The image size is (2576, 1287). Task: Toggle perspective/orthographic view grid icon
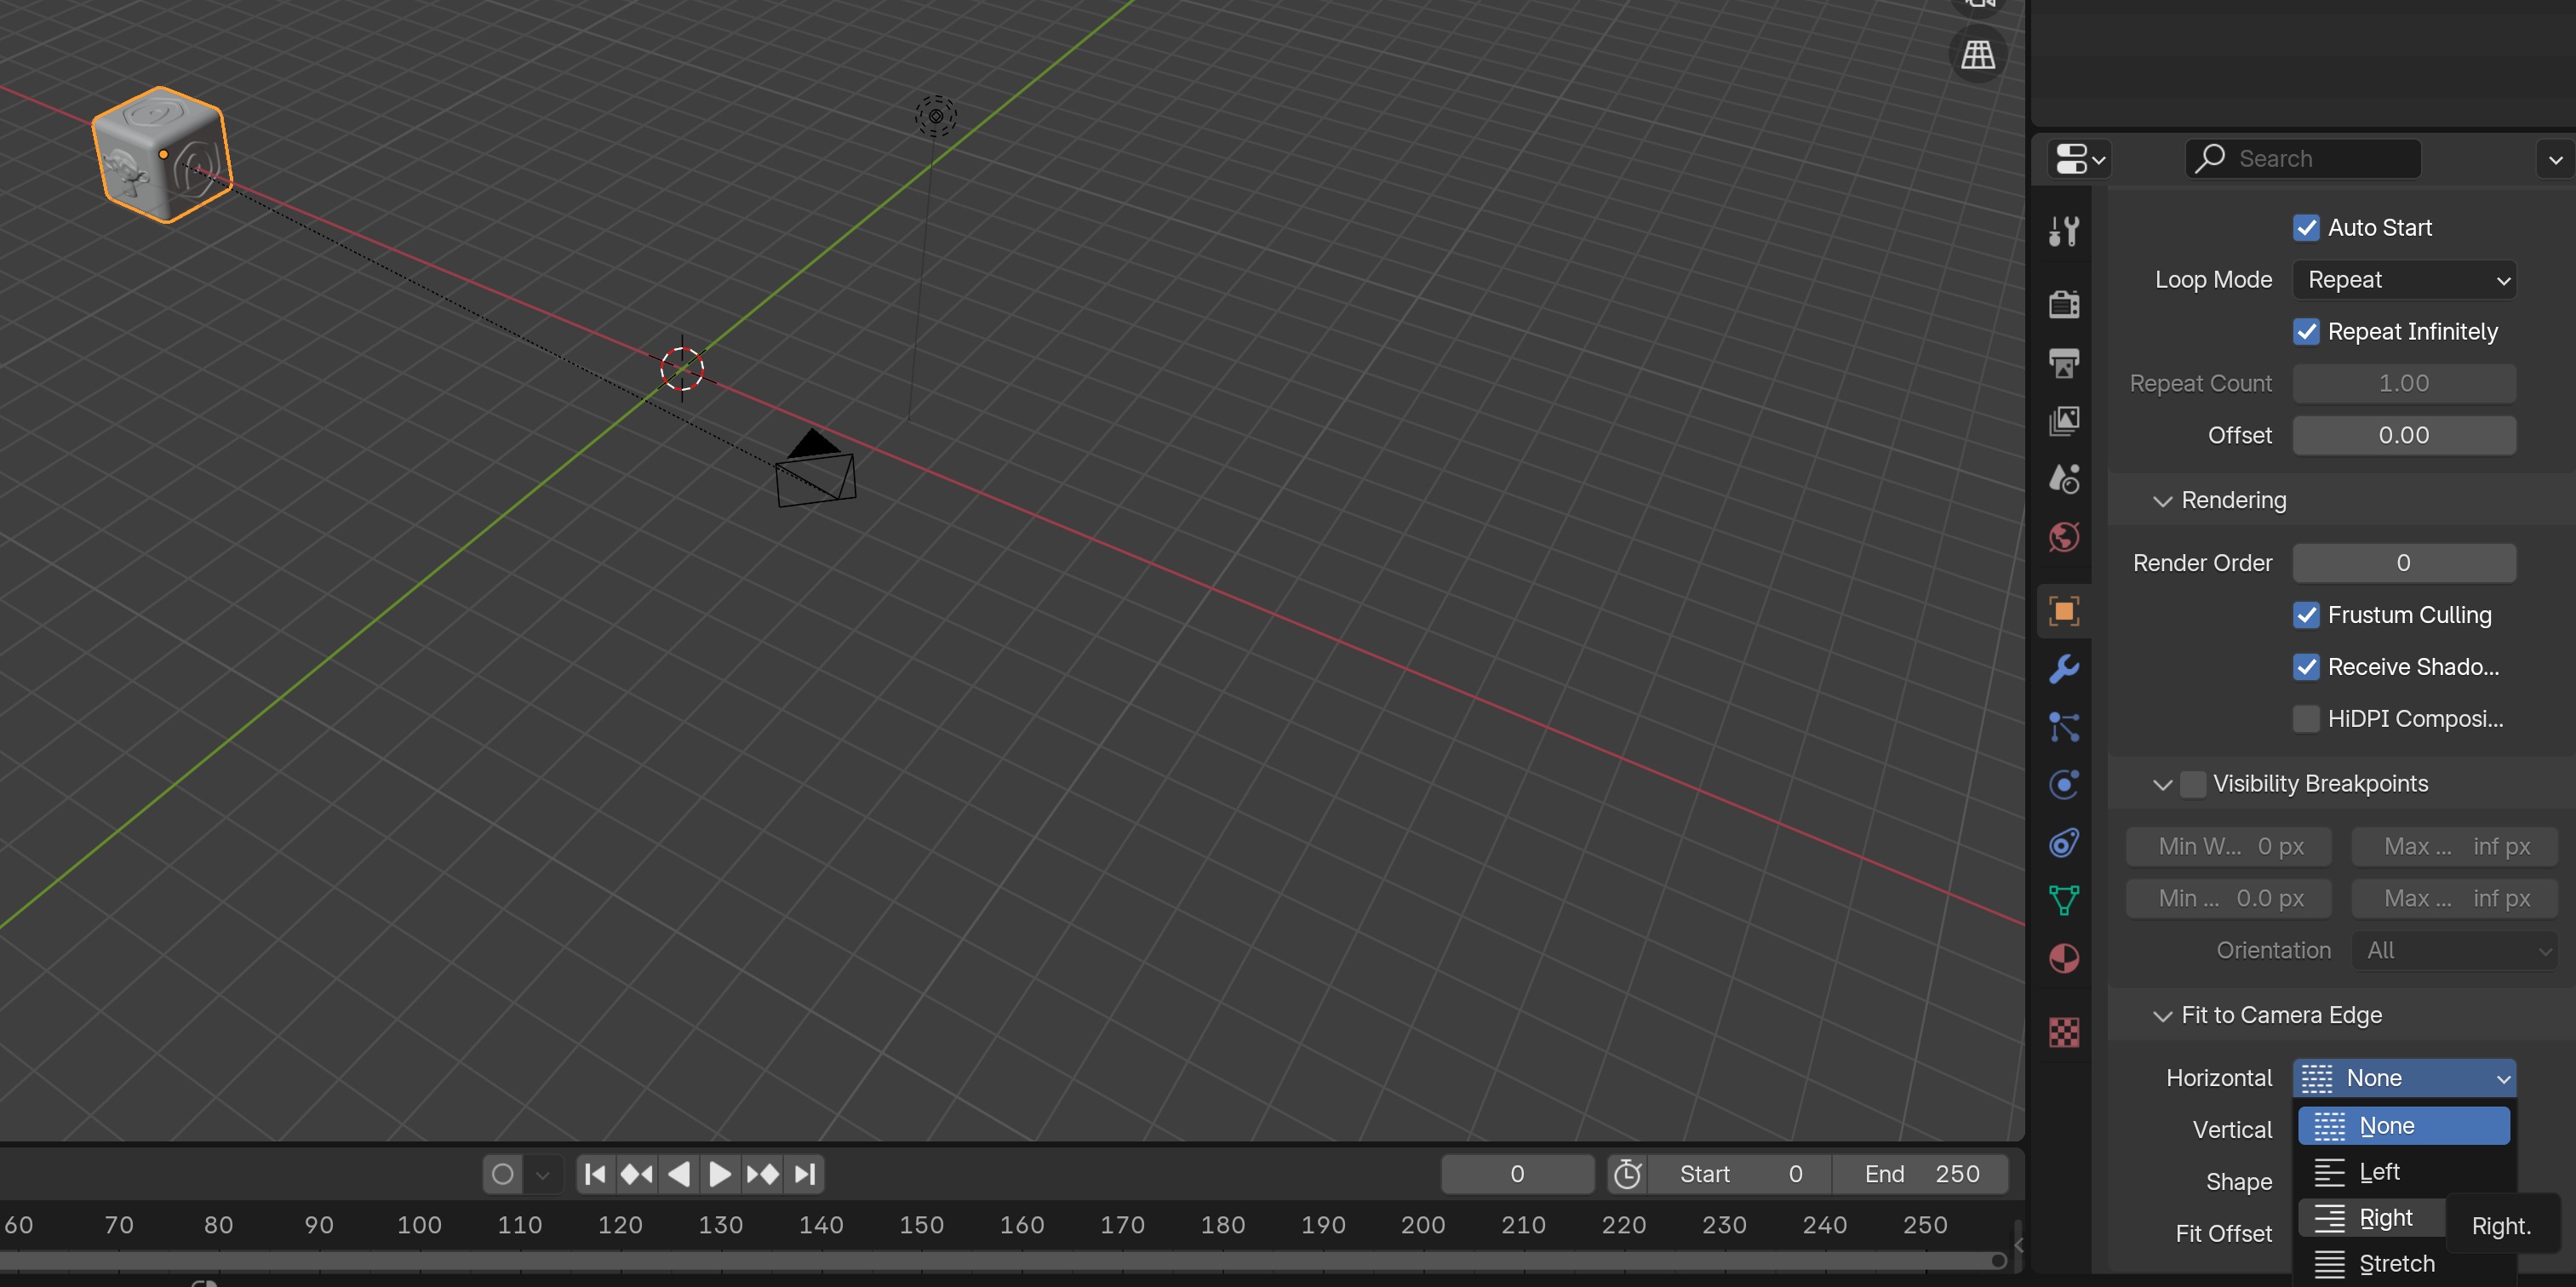[x=1978, y=54]
